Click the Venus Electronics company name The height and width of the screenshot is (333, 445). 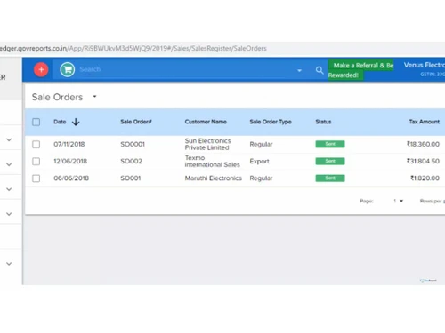coord(425,65)
